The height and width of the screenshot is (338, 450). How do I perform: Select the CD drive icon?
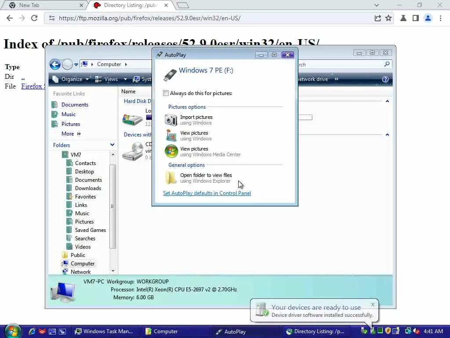(x=132, y=151)
